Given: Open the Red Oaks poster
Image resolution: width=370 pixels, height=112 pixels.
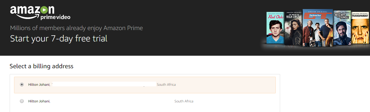Looking at the screenshot, I should pos(275,28).
